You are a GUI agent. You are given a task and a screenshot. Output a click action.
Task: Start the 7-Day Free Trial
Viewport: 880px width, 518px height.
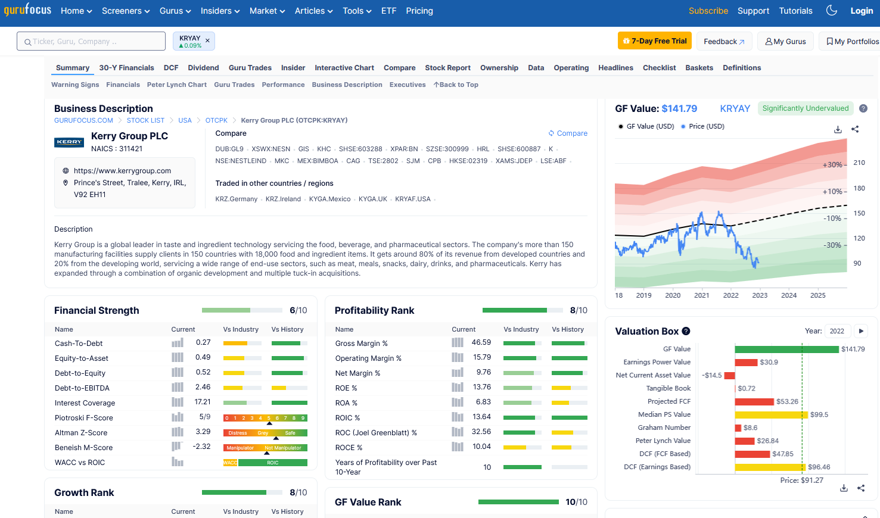[x=655, y=41]
